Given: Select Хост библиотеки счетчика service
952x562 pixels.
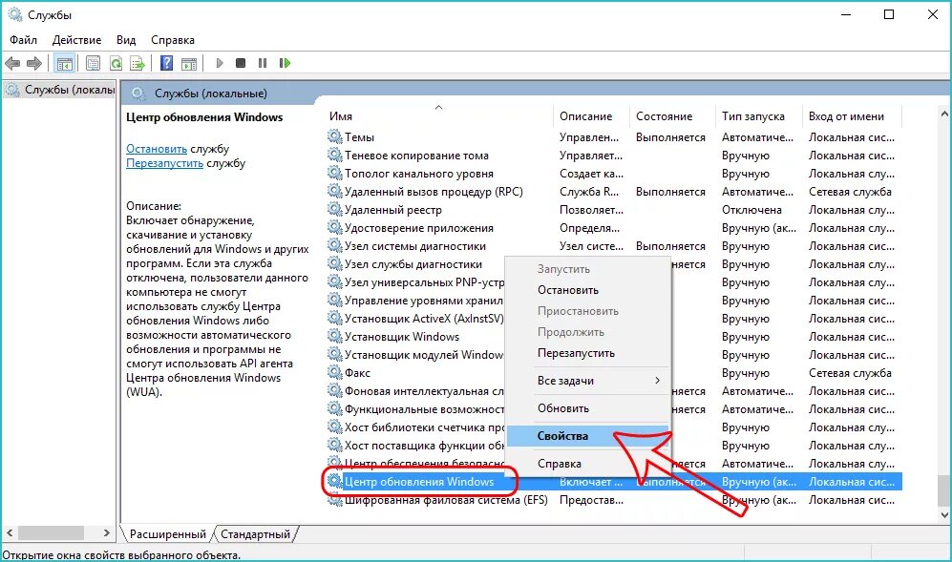Looking at the screenshot, I should tap(424, 427).
